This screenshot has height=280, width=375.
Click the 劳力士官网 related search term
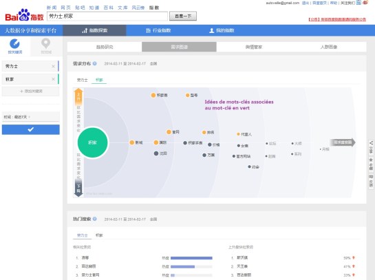[x=90, y=275]
